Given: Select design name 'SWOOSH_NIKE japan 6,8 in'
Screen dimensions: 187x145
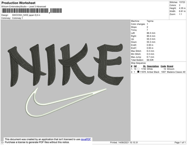Looking at the screenshot, I should [26, 15].
